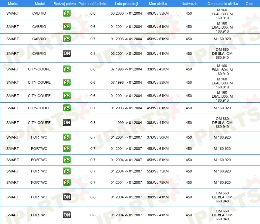This screenshot has height=224, width=260.
Task: Click the Nadwozie column header
Action: 190,4
